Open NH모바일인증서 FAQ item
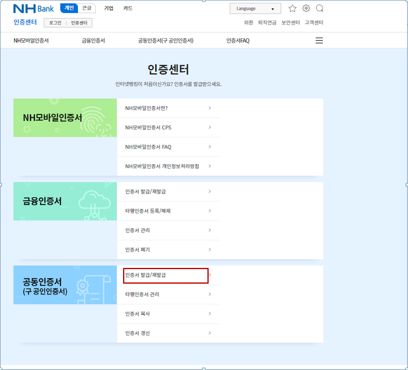Viewport: 408px width, 370px height. (168, 147)
